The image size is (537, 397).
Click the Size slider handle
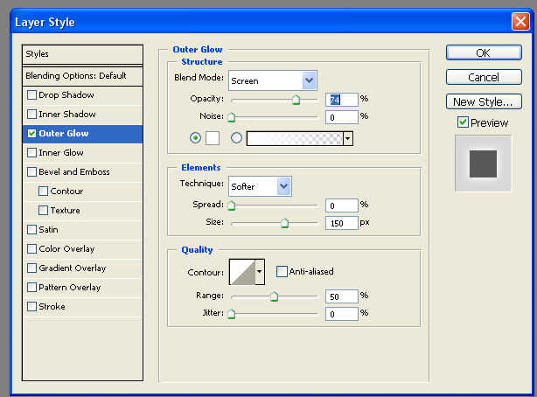pos(284,224)
